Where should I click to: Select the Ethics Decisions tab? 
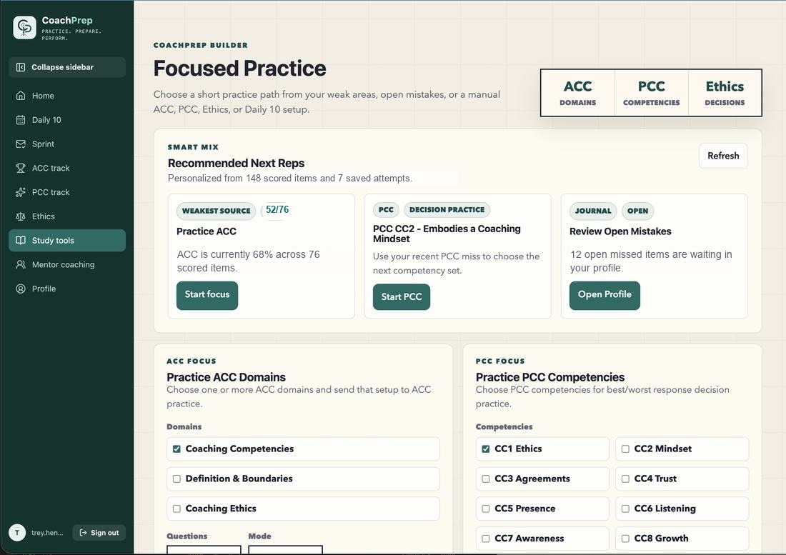tap(725, 93)
